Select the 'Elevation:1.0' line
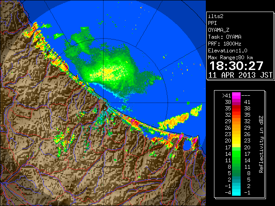 [x=228, y=51]
